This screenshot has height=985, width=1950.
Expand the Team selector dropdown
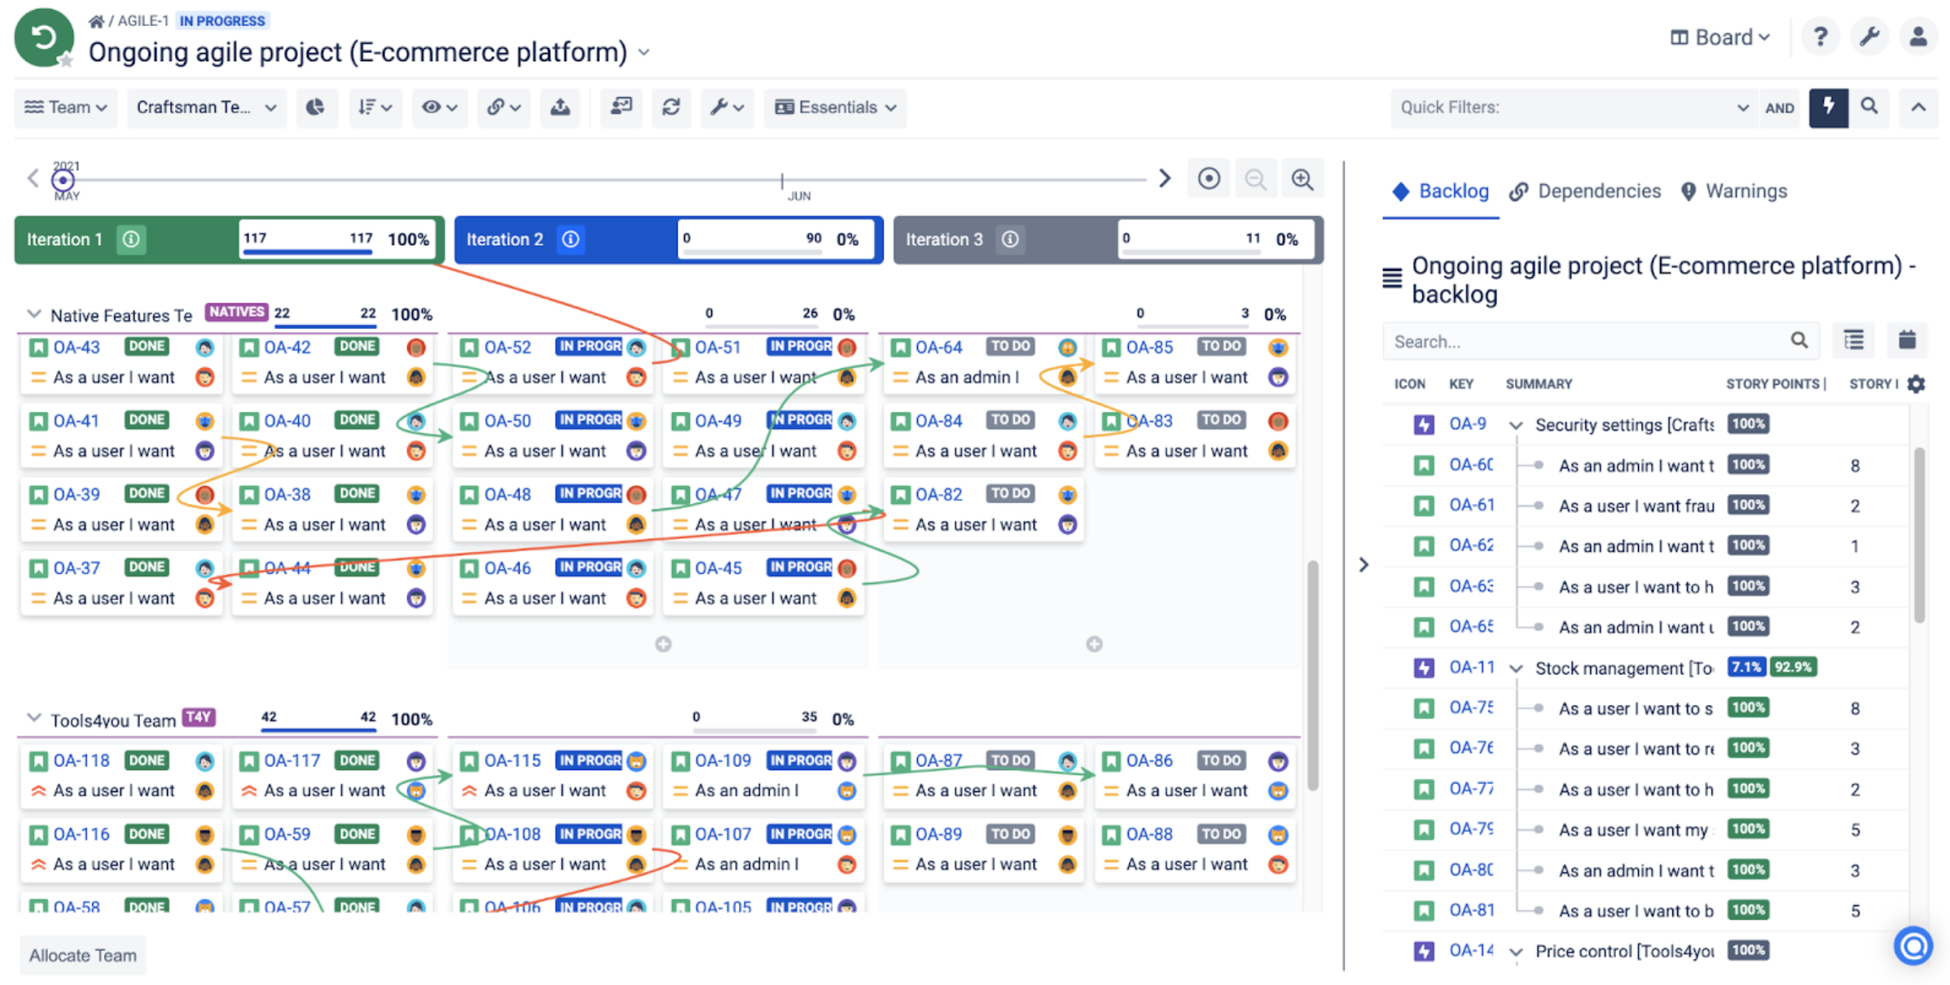click(x=65, y=107)
